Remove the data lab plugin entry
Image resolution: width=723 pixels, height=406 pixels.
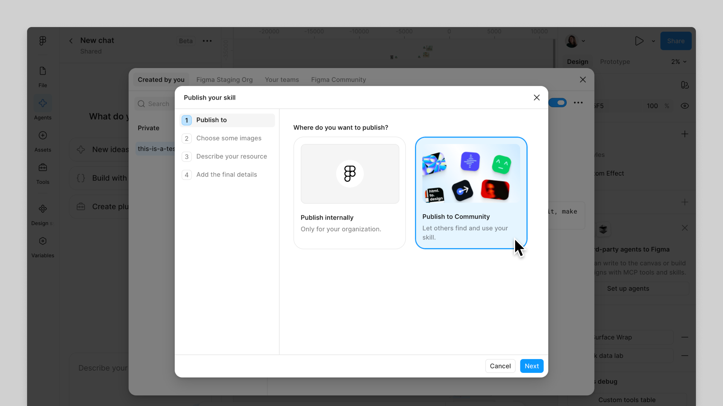[x=685, y=356]
